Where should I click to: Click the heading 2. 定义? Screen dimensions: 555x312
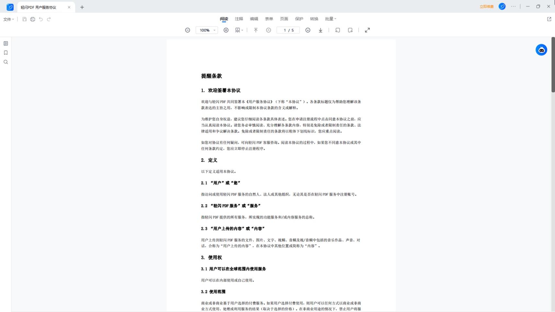(209, 160)
